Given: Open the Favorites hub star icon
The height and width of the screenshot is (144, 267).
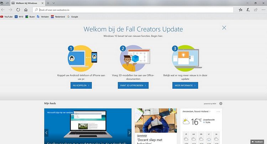Looking at the screenshot, I should click(240, 10).
